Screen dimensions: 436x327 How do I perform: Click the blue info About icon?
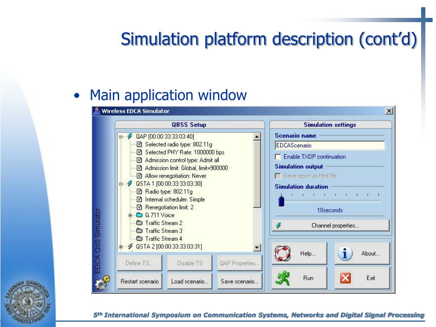pyautogui.click(x=345, y=253)
